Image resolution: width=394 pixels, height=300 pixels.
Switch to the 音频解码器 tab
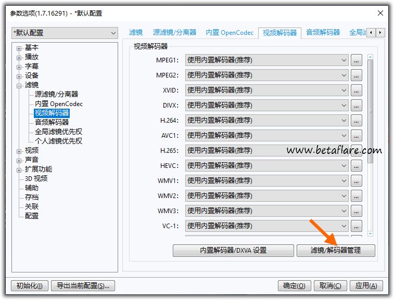tap(323, 32)
